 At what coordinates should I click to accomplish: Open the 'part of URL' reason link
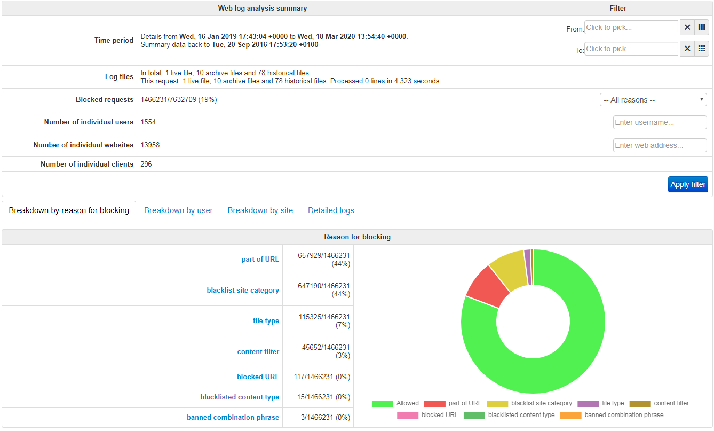click(x=260, y=260)
